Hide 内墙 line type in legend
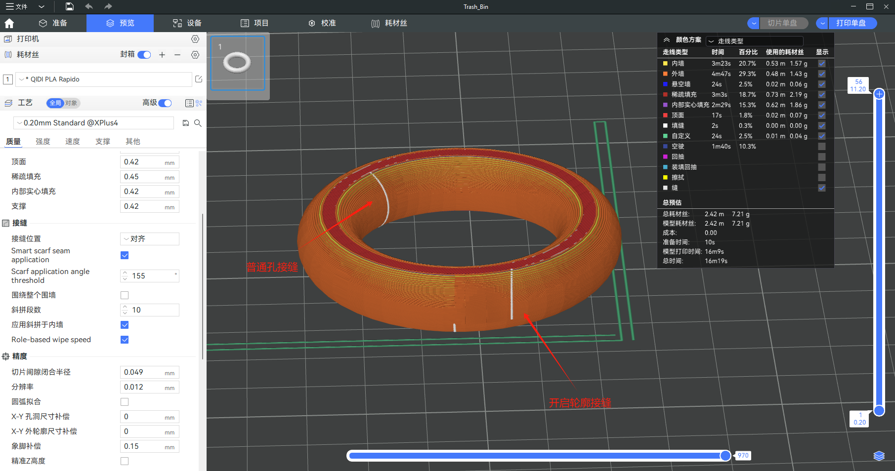The image size is (895, 471). coord(821,64)
